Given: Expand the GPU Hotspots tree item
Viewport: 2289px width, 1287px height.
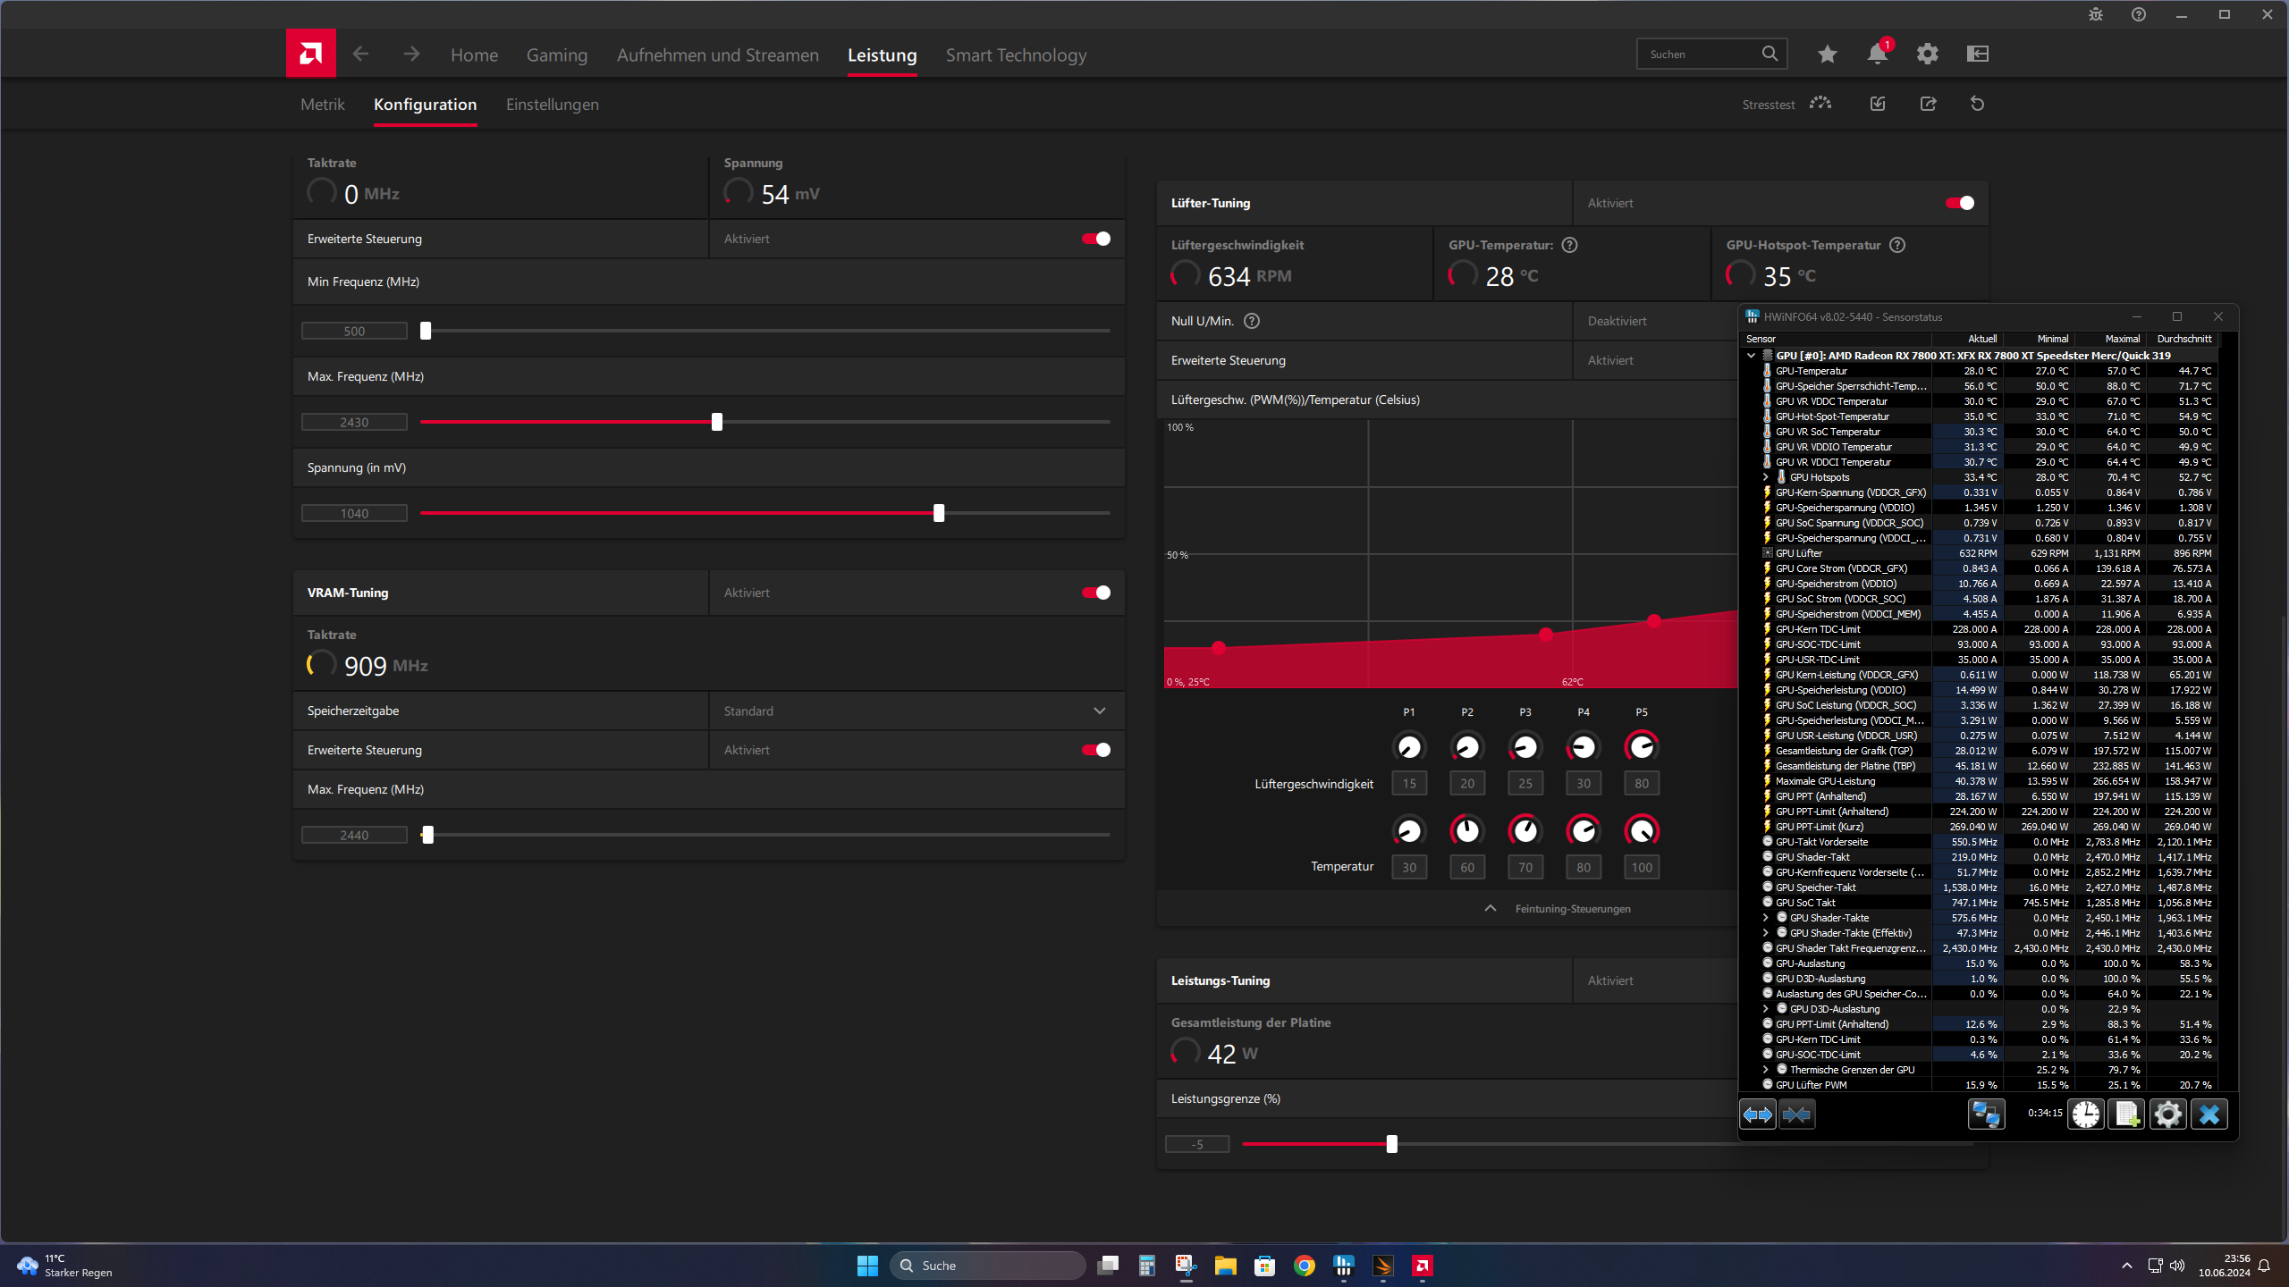Looking at the screenshot, I should tap(1765, 477).
